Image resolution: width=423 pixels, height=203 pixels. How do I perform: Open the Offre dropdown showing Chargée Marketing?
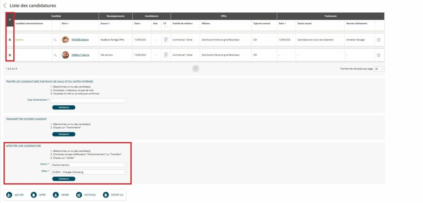click(x=89, y=172)
